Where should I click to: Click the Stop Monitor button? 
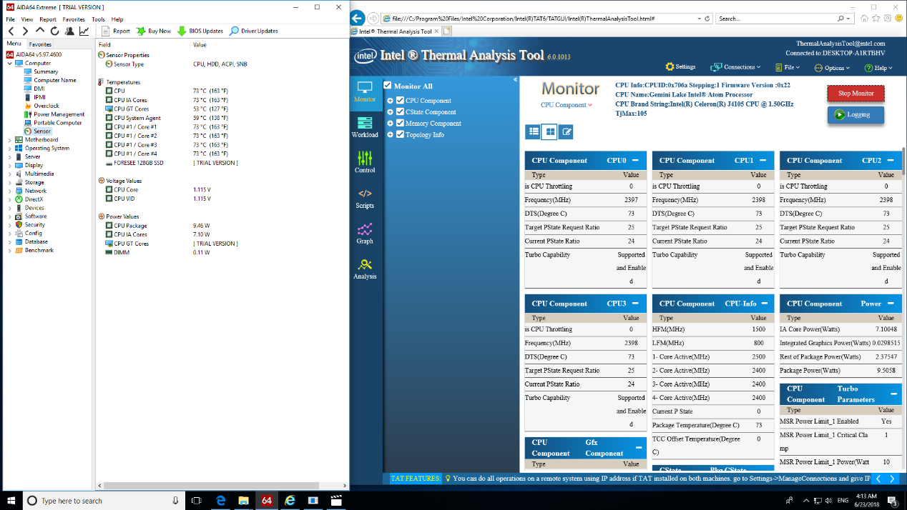tap(855, 94)
